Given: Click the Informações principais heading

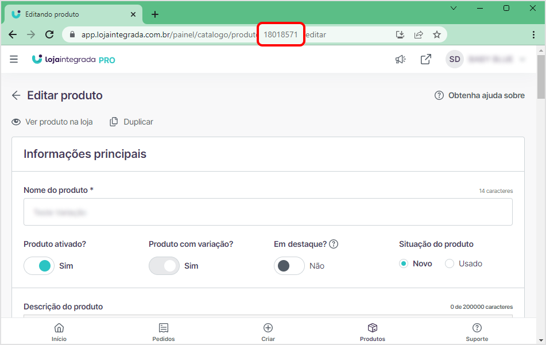Looking at the screenshot, I should coord(85,154).
